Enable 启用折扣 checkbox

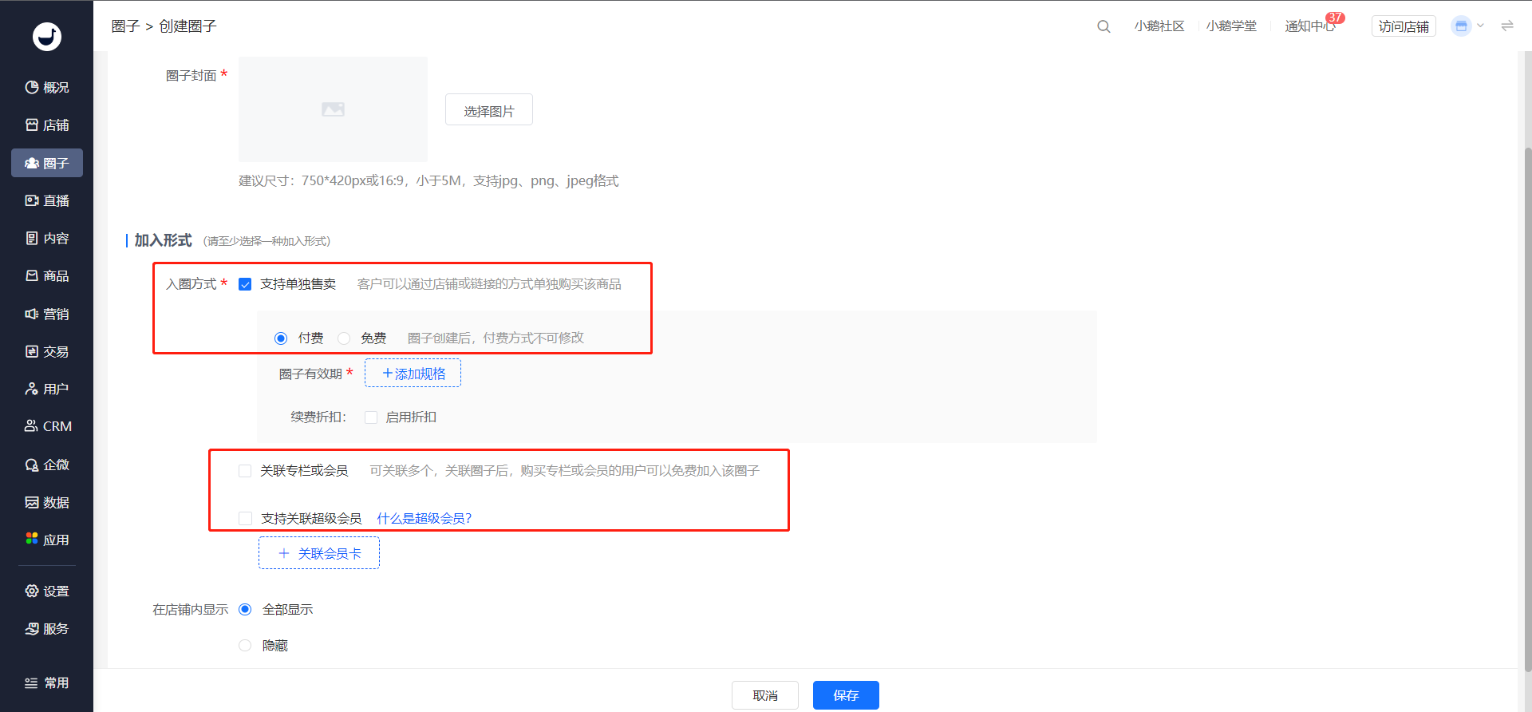tap(371, 417)
